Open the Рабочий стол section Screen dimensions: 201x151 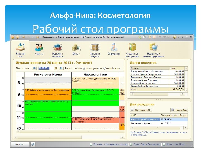tap(20, 50)
